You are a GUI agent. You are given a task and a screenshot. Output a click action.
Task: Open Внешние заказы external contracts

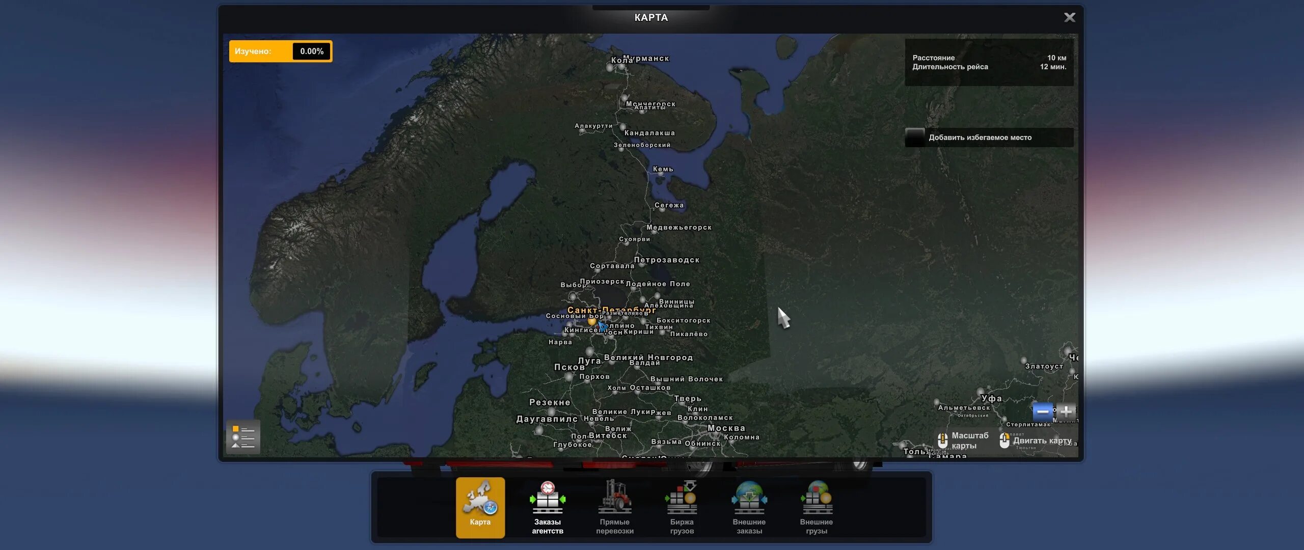(750, 504)
